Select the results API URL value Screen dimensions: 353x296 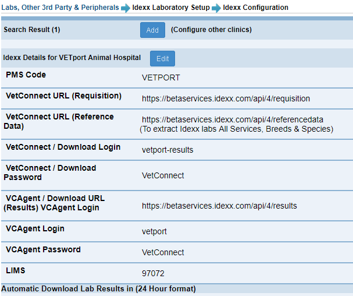219,206
